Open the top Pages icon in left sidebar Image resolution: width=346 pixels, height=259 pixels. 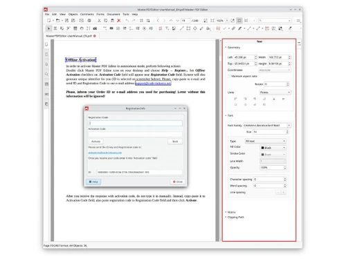pos(46,44)
